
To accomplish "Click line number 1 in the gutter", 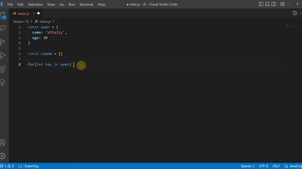I will (19, 27).
